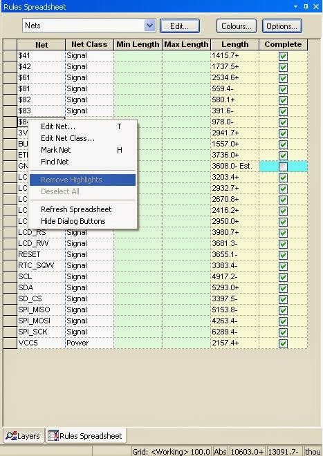Screen dimensions: 323x456
Task: Toggle Complete checkbox for LCD_RS net
Action: 283,233
